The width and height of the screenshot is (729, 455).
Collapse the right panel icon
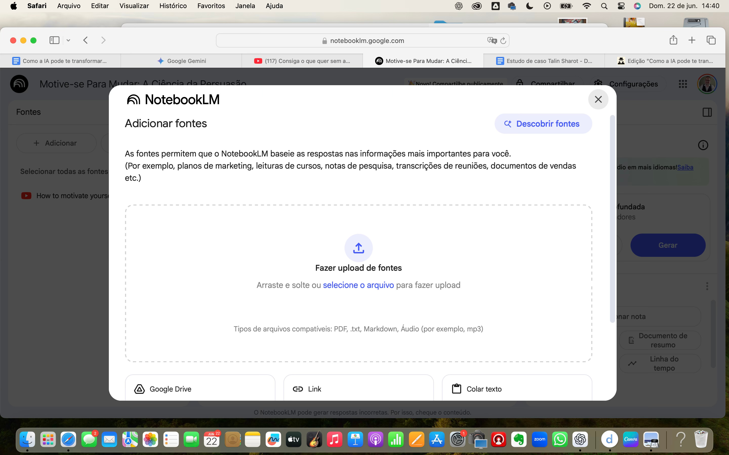pos(707,112)
